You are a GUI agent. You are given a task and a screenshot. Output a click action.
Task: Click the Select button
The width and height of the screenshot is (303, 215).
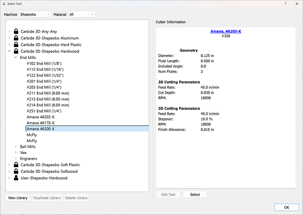click(195, 194)
